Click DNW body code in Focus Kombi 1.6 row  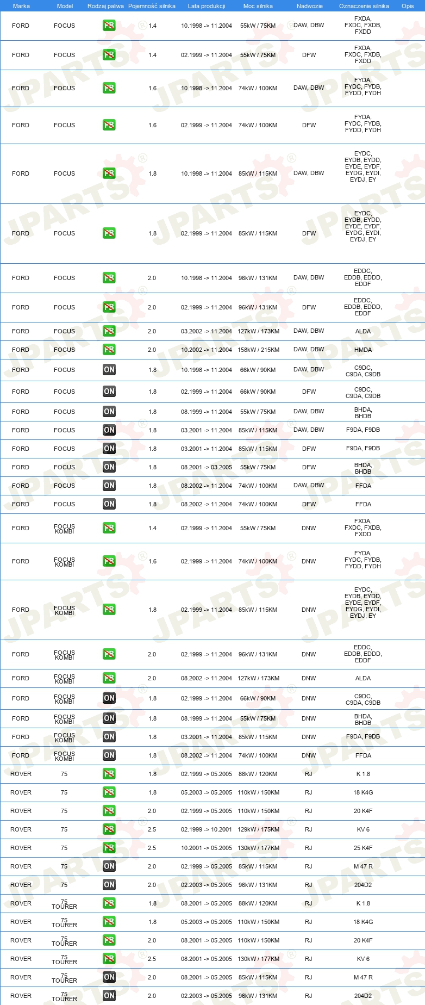click(x=309, y=561)
